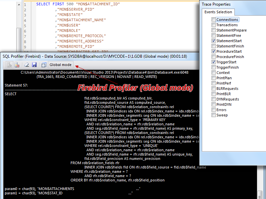Click the computed_source column line
Image resolution: width=266 pixels, height=199 pixels.
tap(125, 102)
